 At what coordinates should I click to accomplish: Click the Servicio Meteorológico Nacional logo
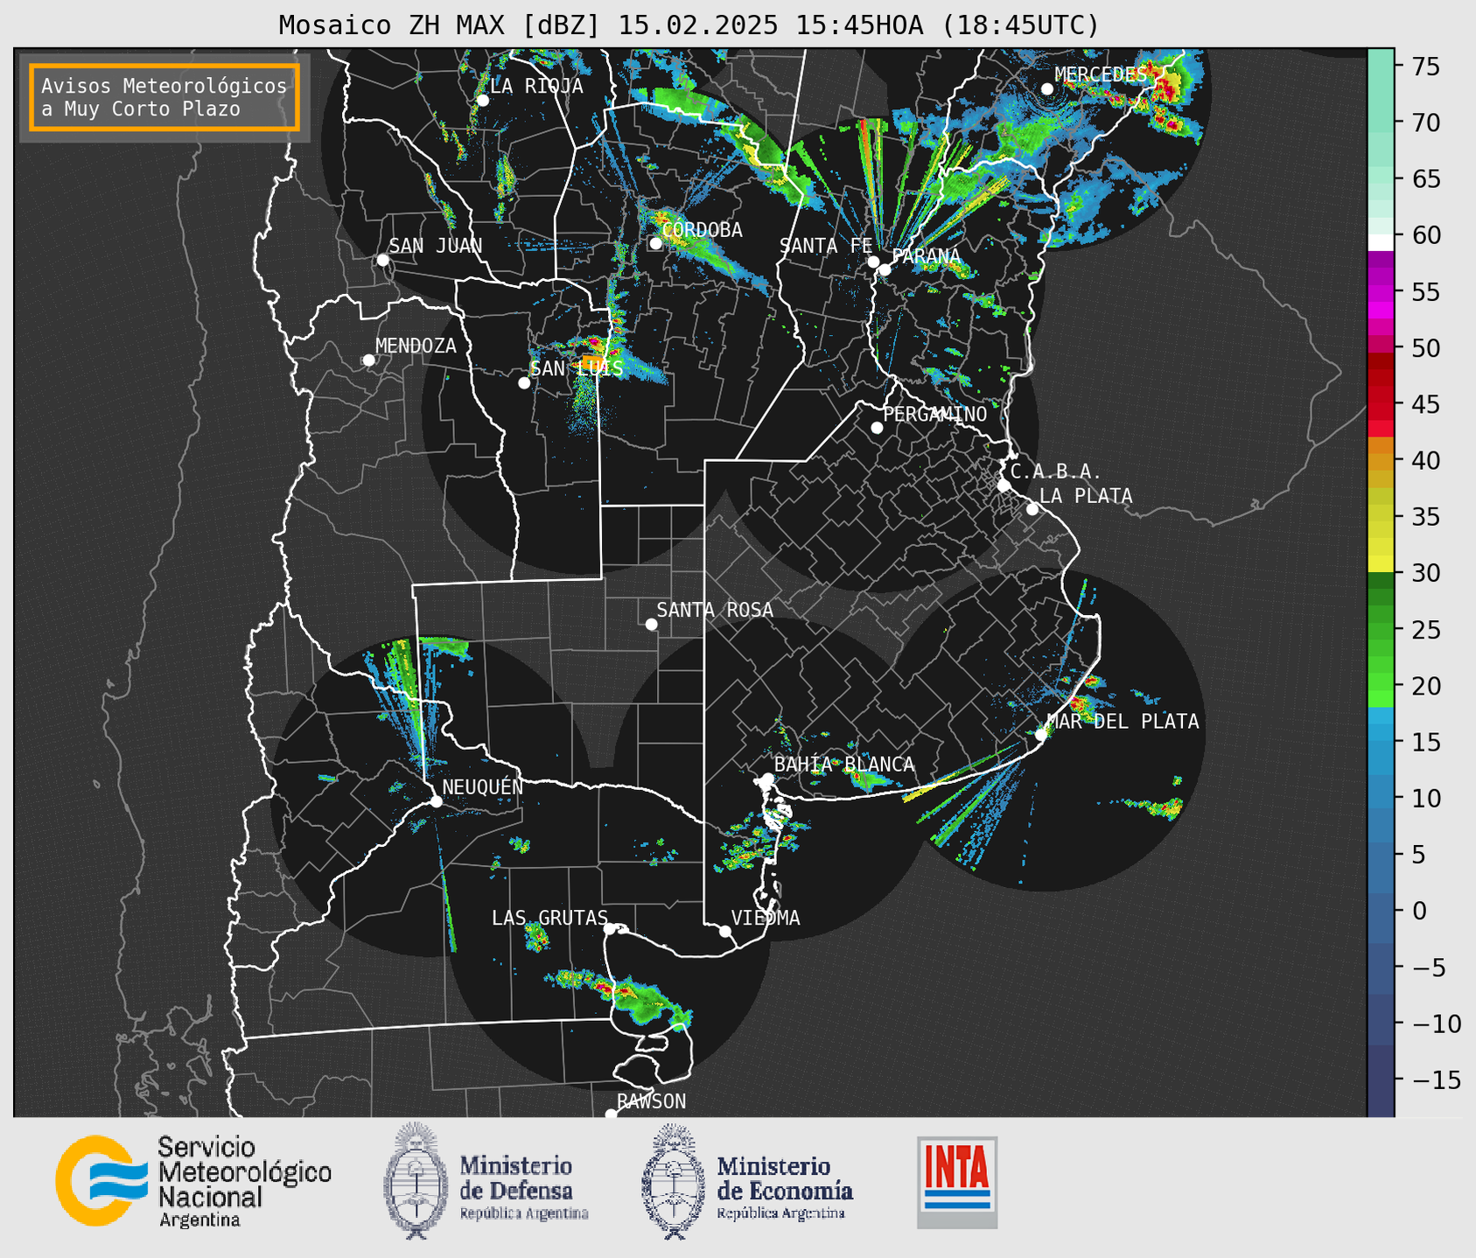point(102,1180)
